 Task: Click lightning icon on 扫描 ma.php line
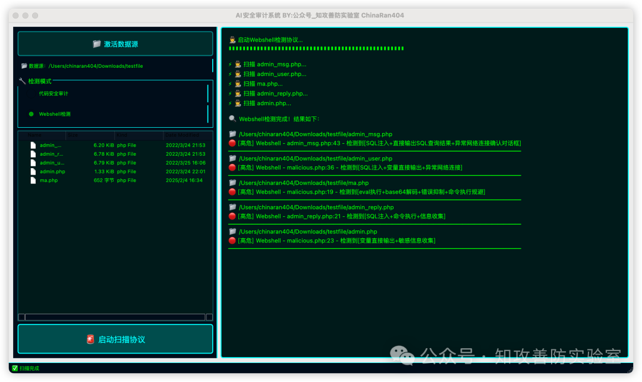point(230,84)
